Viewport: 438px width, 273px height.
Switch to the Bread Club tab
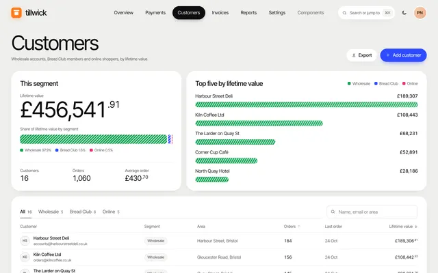[83, 212]
